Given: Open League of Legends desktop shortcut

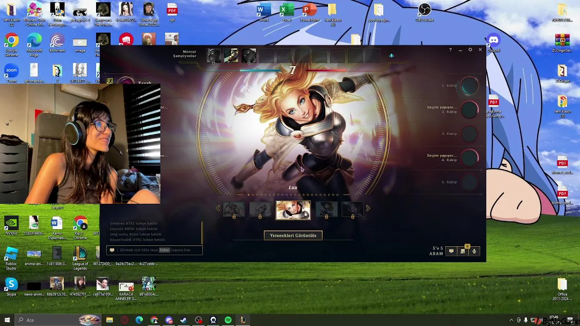Looking at the screenshot, I should (80, 259).
